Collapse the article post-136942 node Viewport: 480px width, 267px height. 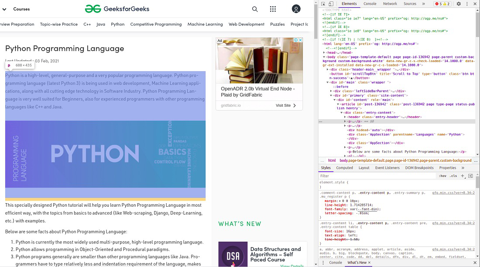tap(338, 104)
